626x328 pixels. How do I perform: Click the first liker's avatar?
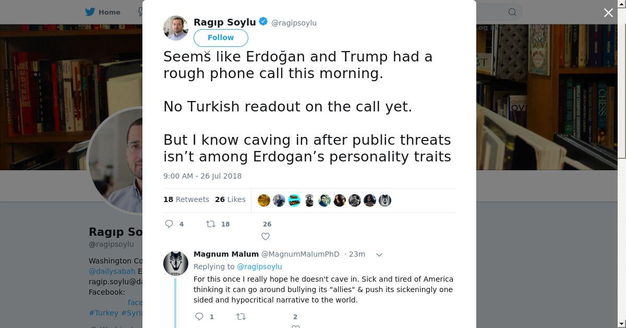coord(264,200)
